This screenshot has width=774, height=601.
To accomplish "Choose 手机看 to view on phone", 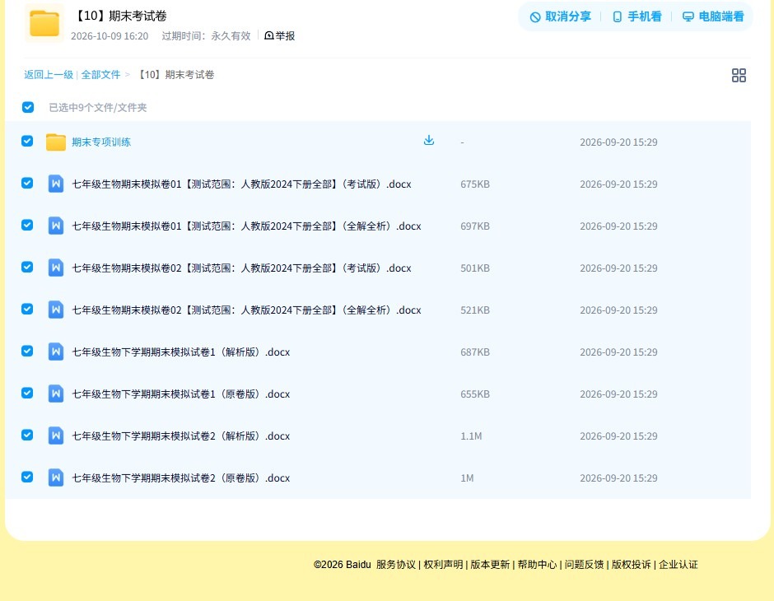I will coord(636,16).
